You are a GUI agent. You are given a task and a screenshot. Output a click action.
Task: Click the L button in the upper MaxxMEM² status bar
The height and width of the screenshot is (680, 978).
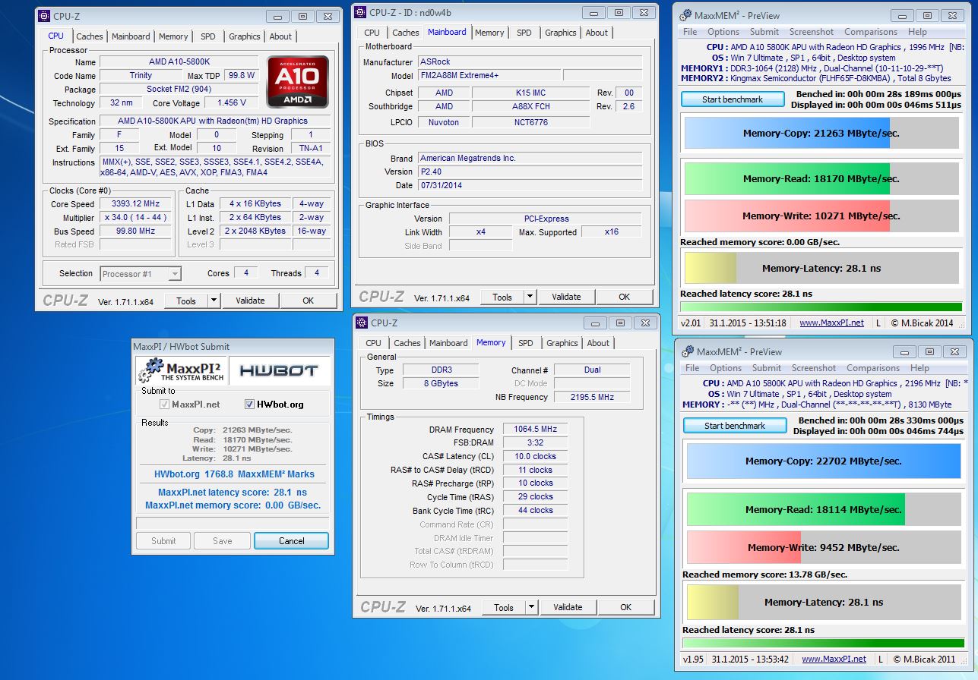coord(879,323)
